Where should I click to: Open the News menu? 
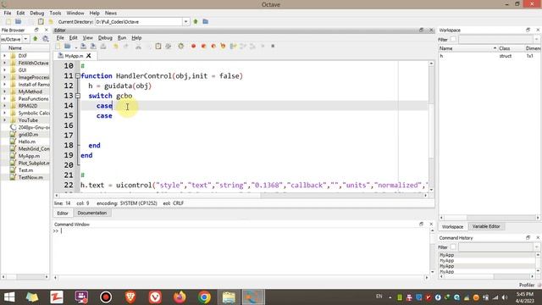click(x=111, y=13)
